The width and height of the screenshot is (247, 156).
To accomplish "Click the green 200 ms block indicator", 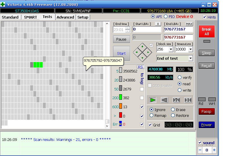I will click(x=120, y=98).
